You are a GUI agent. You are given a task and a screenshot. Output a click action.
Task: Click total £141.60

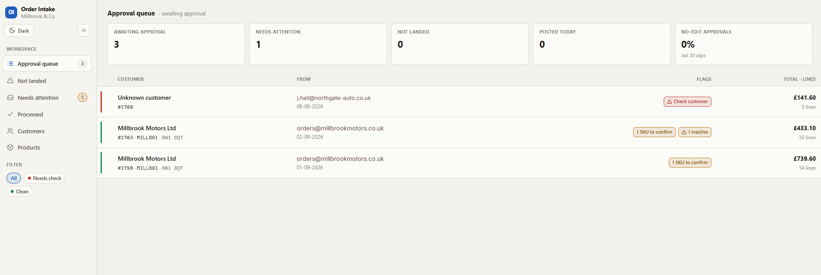[805, 98]
